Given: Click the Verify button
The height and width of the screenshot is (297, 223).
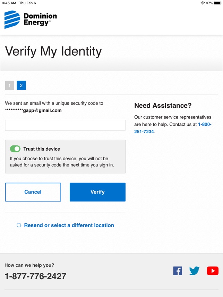Looking at the screenshot, I should coord(97,192).
